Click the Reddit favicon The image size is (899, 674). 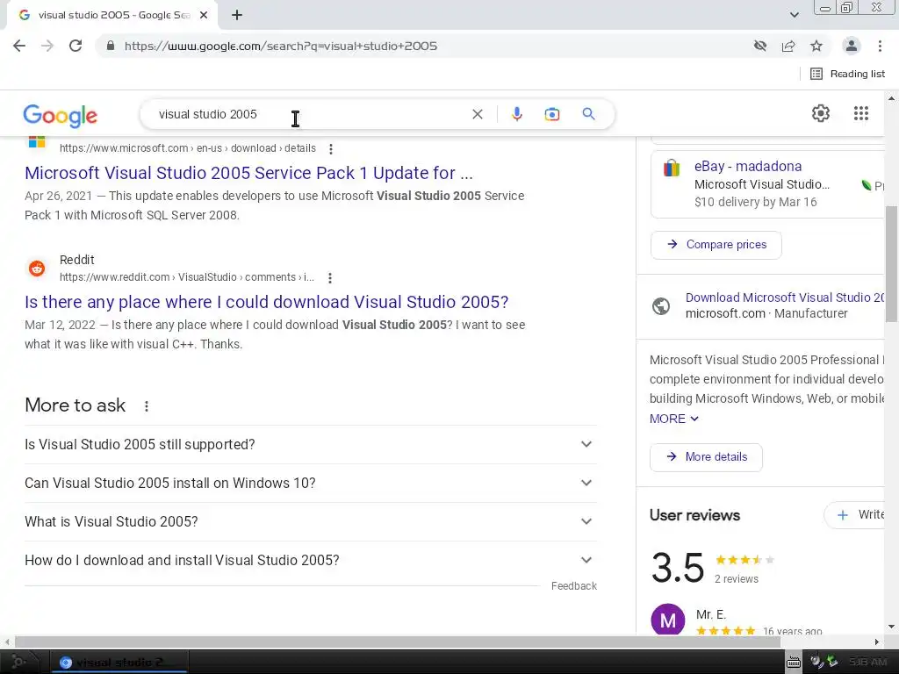37,269
